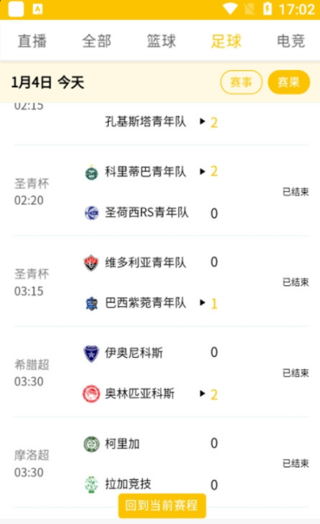Click the 圣荷西RS青年队 team logo
The image size is (320, 524).
(x=92, y=214)
